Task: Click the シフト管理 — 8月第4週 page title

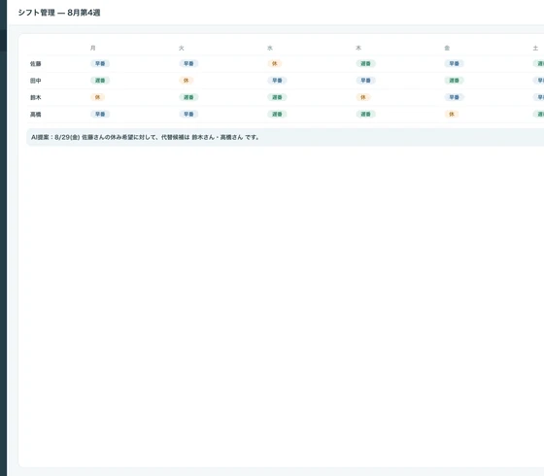Action: pos(59,13)
